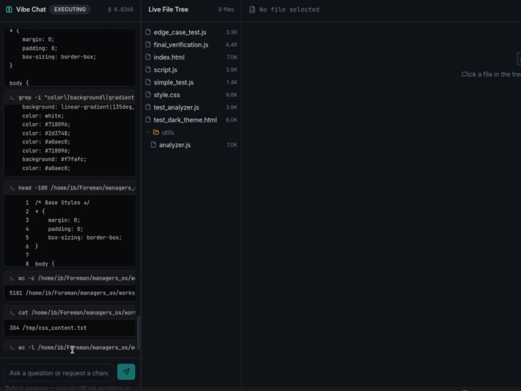521x391 pixels.
Task: Click file icon next to analyzer.js
Action: [x=154, y=145]
